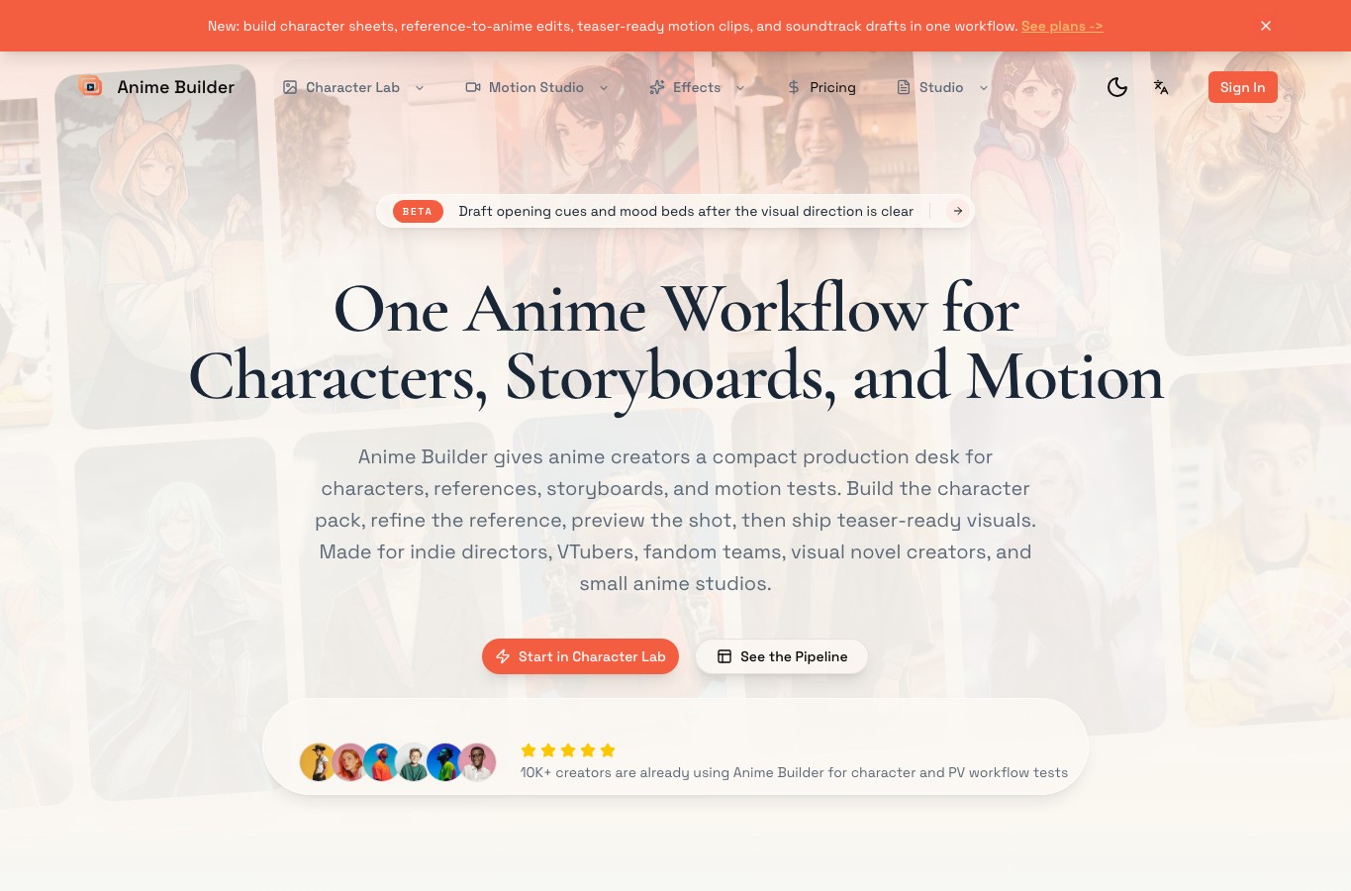
Task: Click the BETA badge
Action: pos(418,211)
